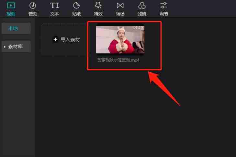
Task: Click the 01:20 duration on the thumbnail
Action: coord(138,28)
